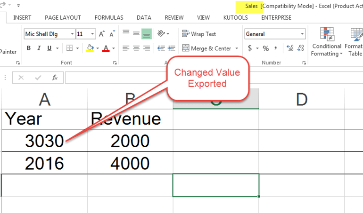This screenshot has height=213, width=363.
Task: Switch to the PAGE LAYOUT tab
Action: click(63, 18)
